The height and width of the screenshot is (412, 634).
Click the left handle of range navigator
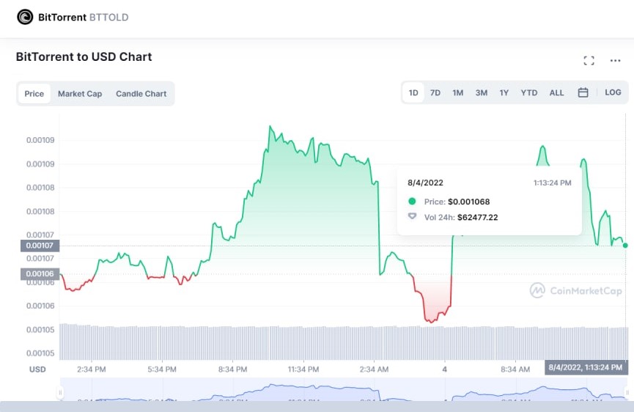coord(60,392)
